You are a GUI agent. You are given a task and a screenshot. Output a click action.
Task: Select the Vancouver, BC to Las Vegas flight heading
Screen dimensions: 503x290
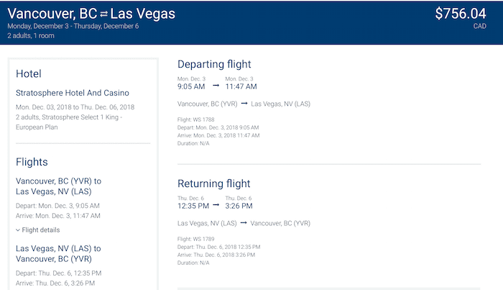click(x=58, y=186)
